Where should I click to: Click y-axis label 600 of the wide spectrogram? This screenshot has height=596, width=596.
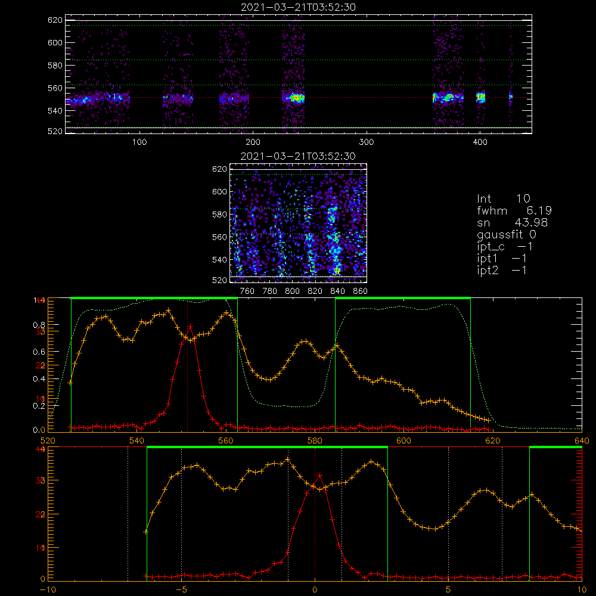55,43
